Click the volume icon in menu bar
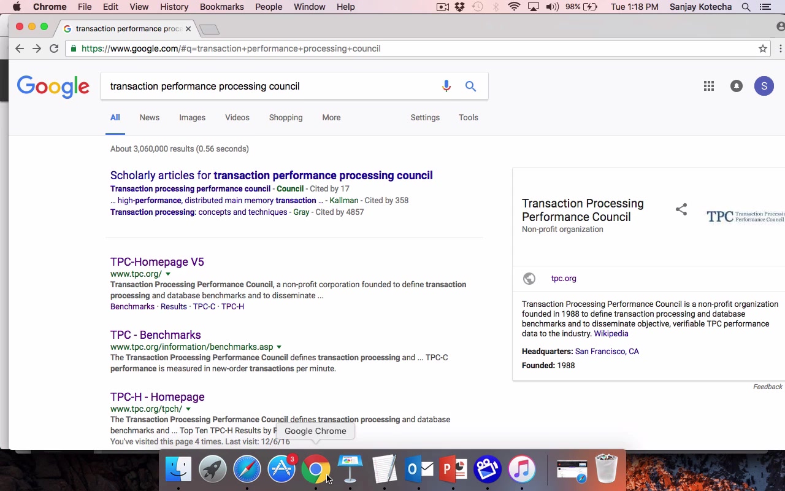Image resolution: width=785 pixels, height=491 pixels. [x=552, y=7]
